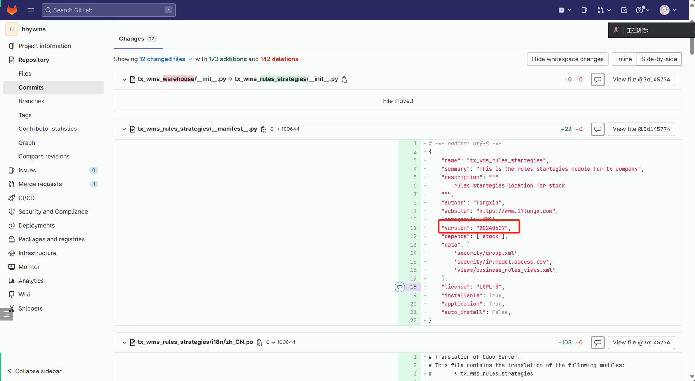
Task: Open the hamburger main menu
Action: click(31, 10)
